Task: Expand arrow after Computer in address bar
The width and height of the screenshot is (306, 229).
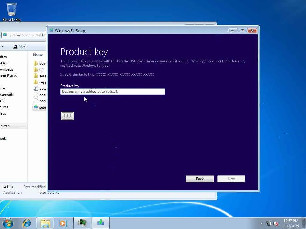Action: (x=33, y=35)
